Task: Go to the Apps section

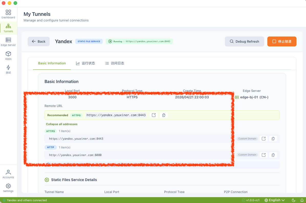Action: tap(8, 56)
